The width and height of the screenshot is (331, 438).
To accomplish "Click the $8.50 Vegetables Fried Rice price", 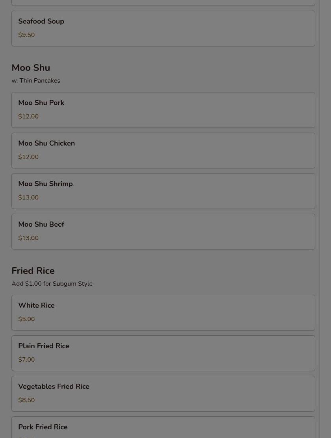I will coord(26,400).
